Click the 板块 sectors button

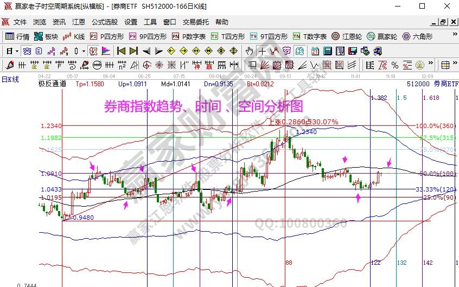click(46, 37)
